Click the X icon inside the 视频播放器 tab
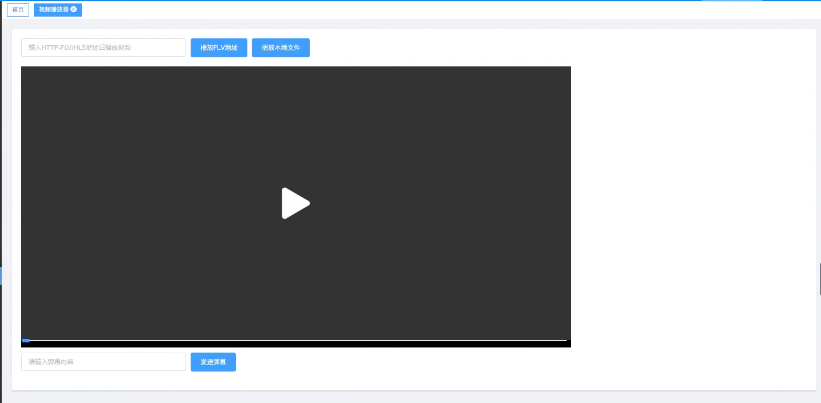Viewport: 821px width, 403px height. click(x=73, y=10)
